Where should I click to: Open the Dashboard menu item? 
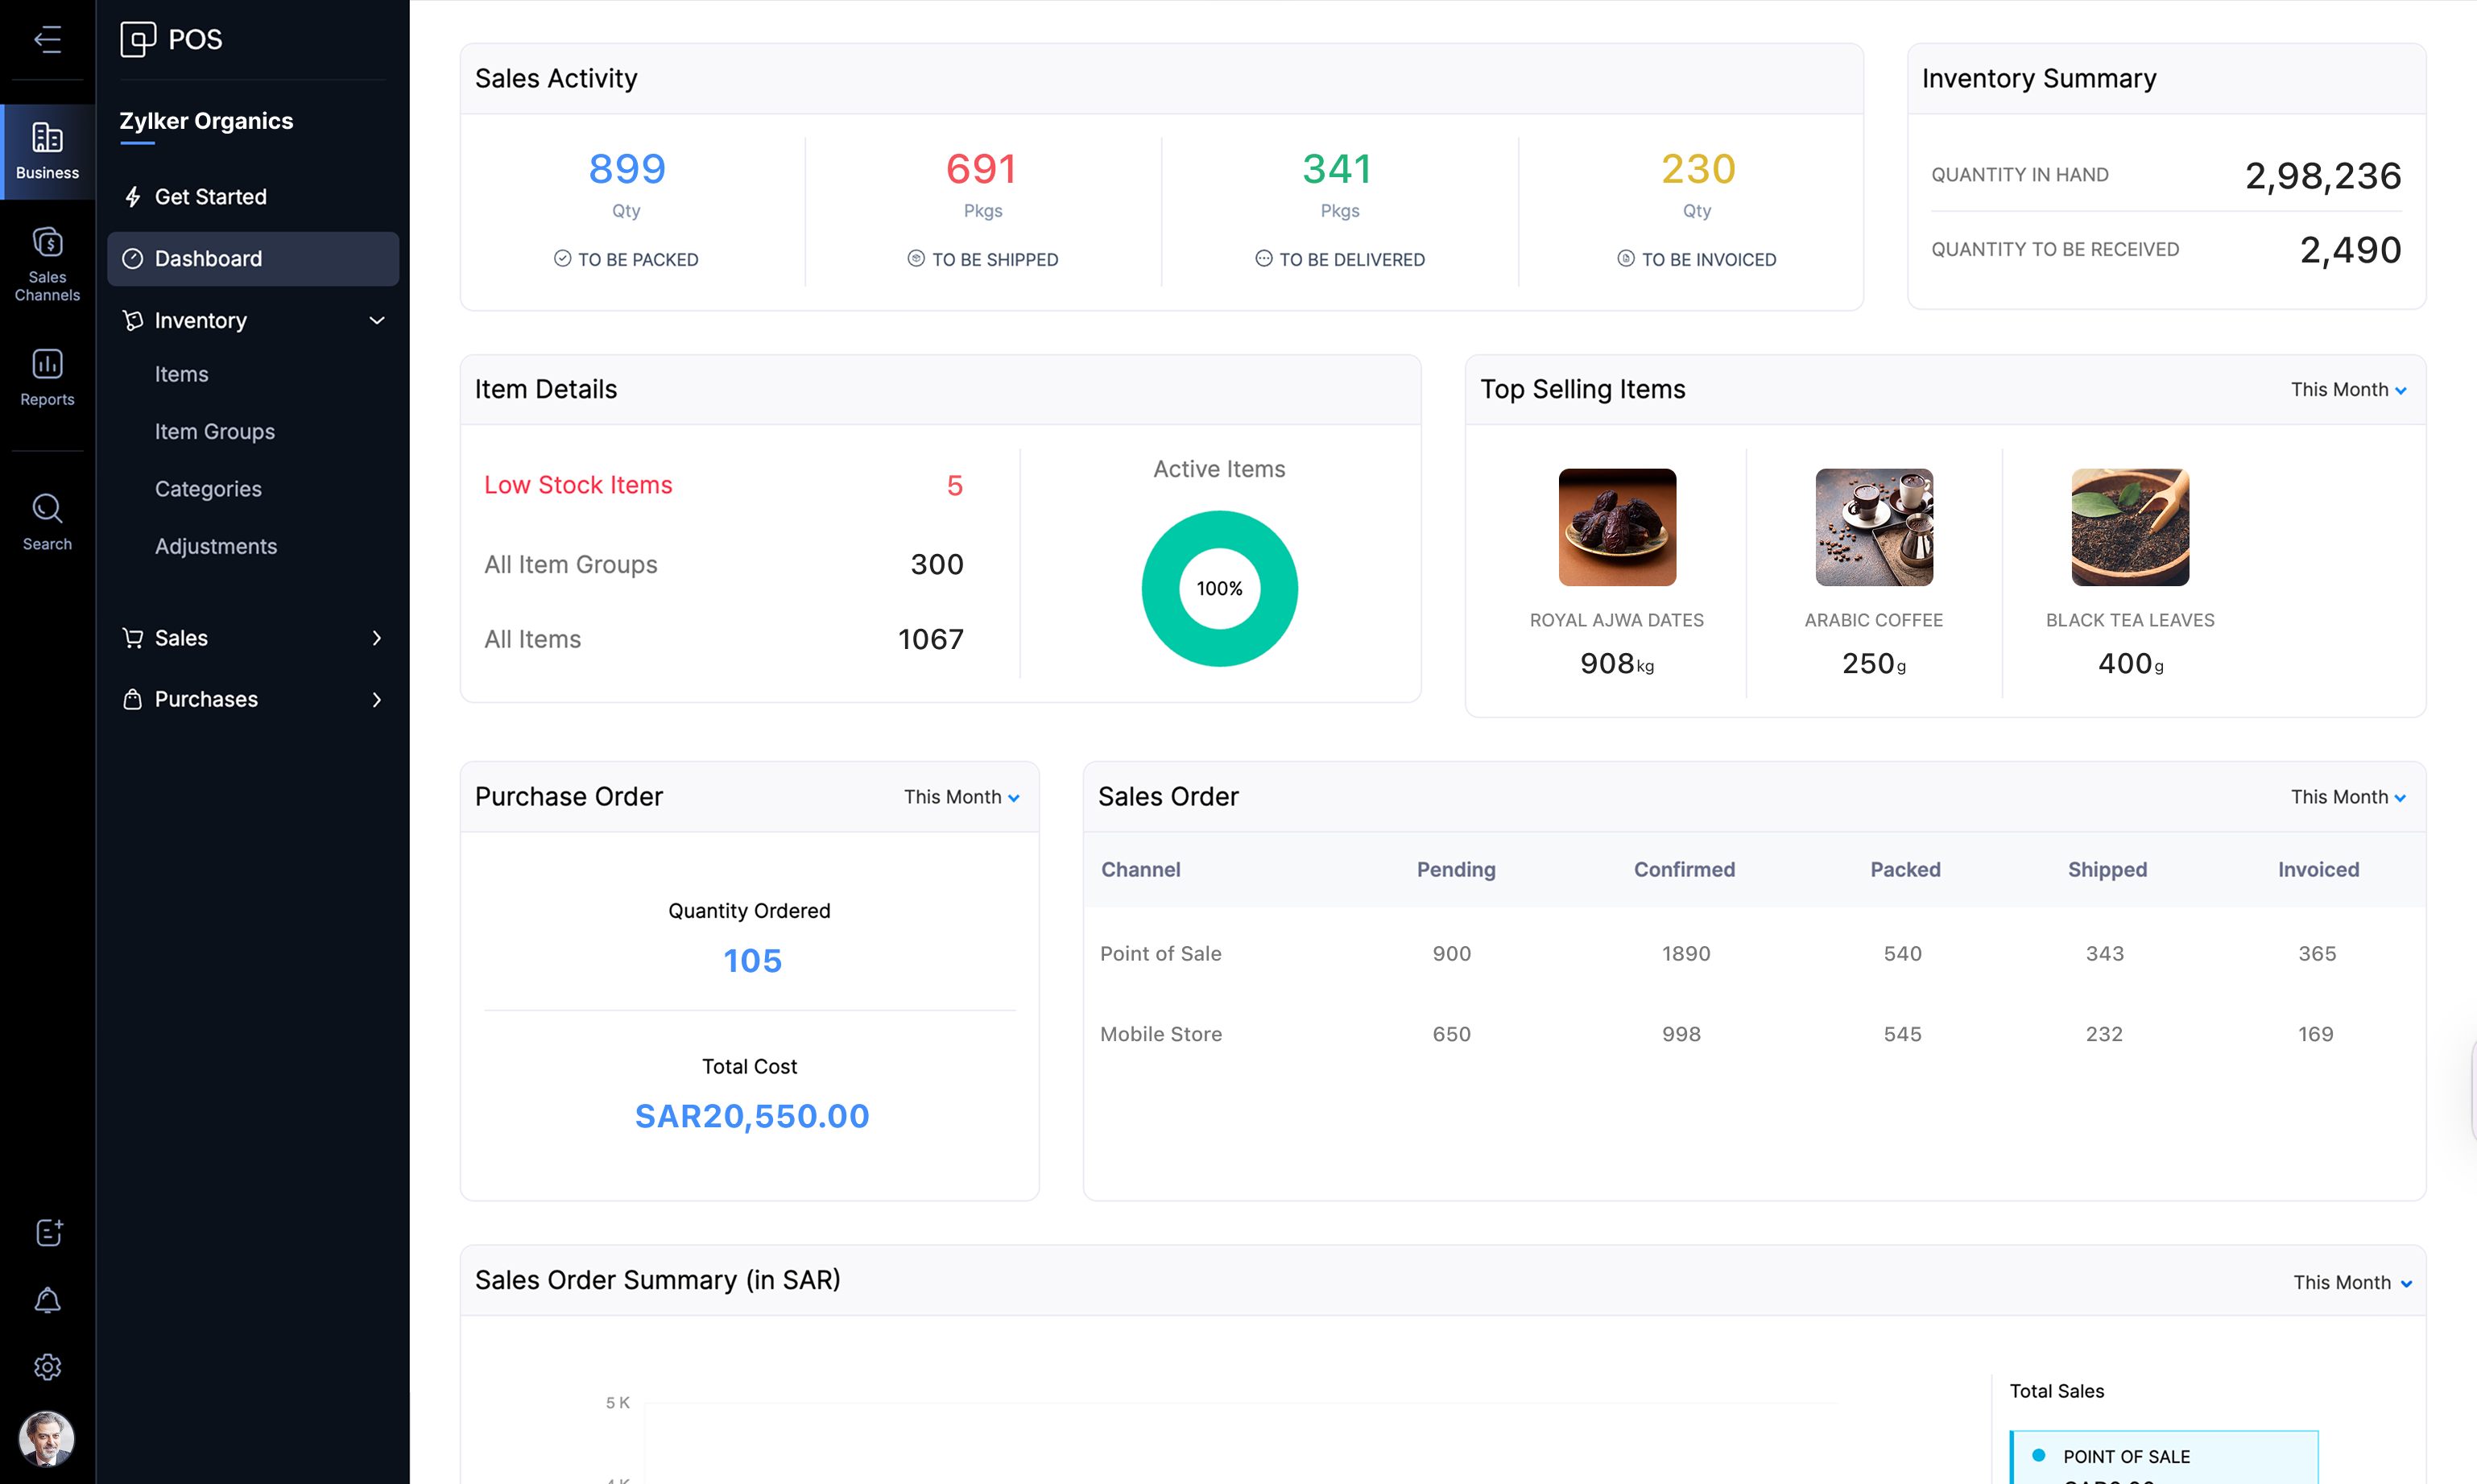(209, 258)
